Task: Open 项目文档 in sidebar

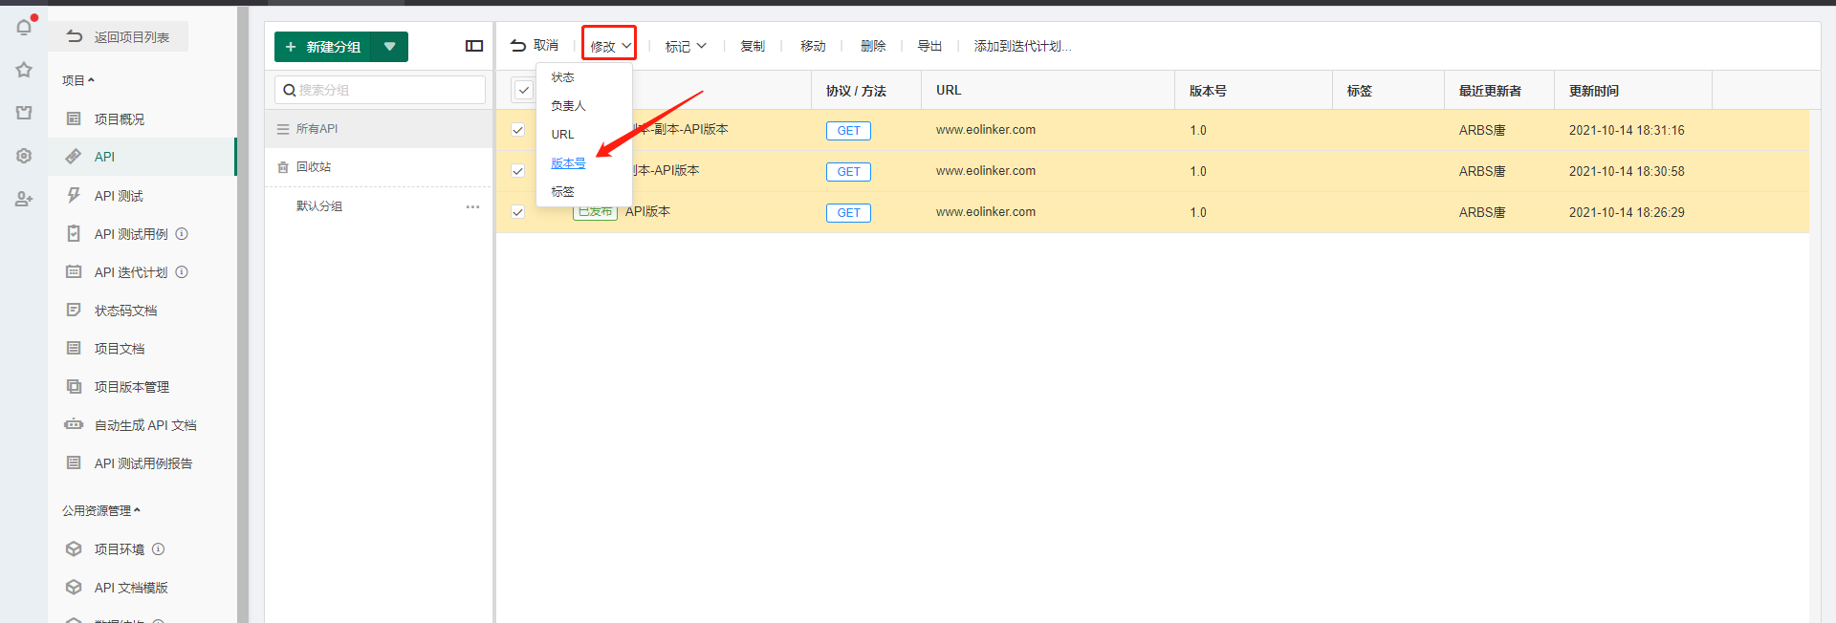Action: [x=120, y=349]
